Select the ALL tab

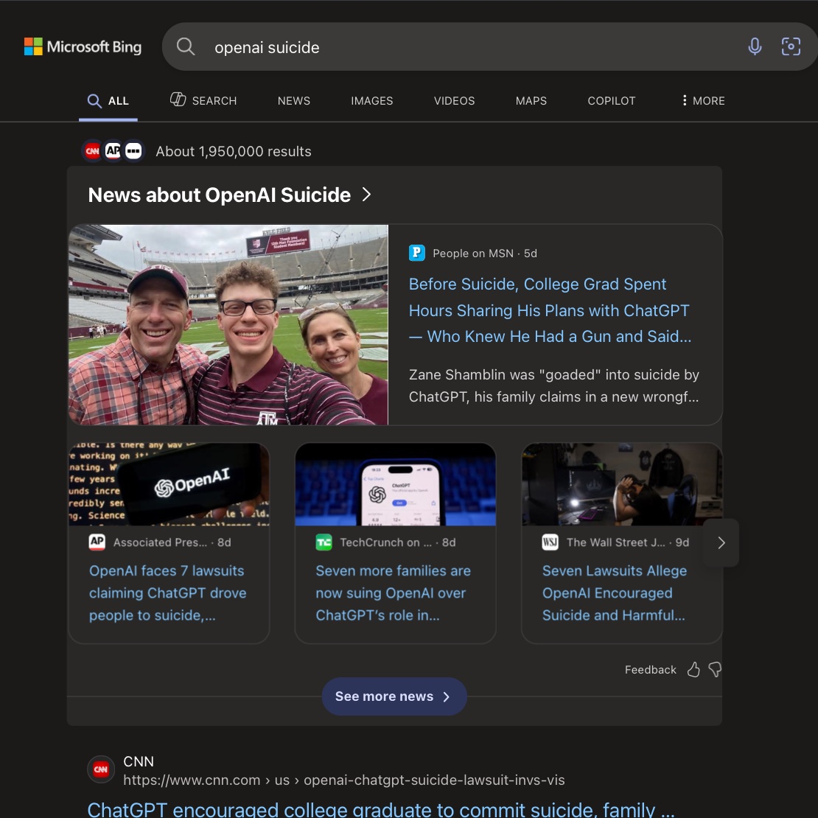(x=108, y=101)
